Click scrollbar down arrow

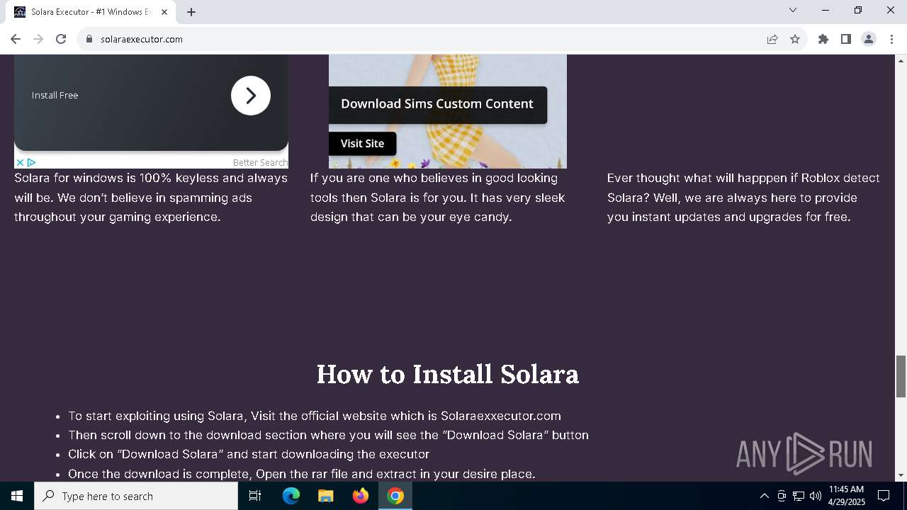(901, 475)
